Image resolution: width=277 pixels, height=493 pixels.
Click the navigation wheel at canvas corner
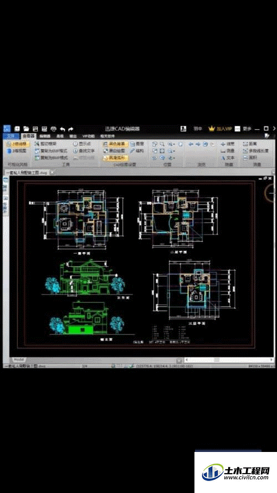(x=271, y=193)
